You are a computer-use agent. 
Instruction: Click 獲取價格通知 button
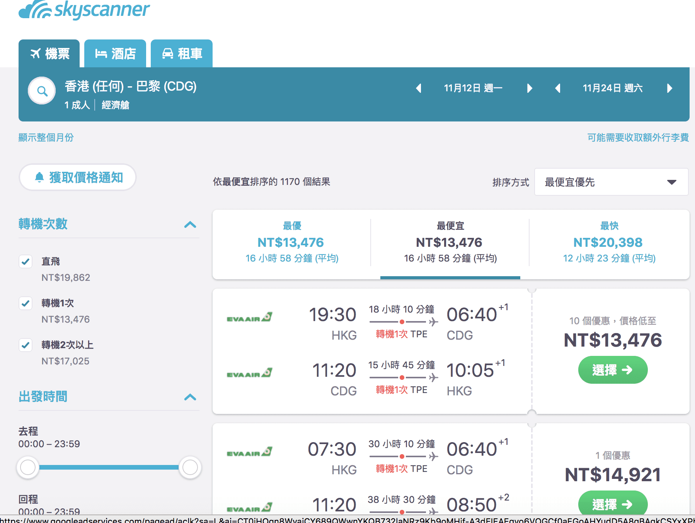click(78, 177)
